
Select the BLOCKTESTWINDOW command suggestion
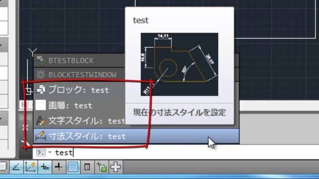[79, 75]
